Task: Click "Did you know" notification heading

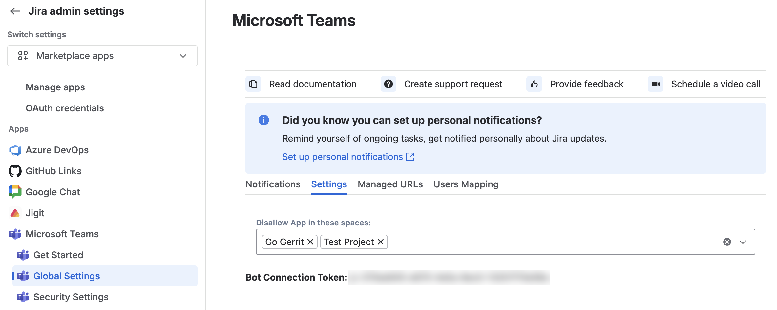Action: click(x=412, y=120)
